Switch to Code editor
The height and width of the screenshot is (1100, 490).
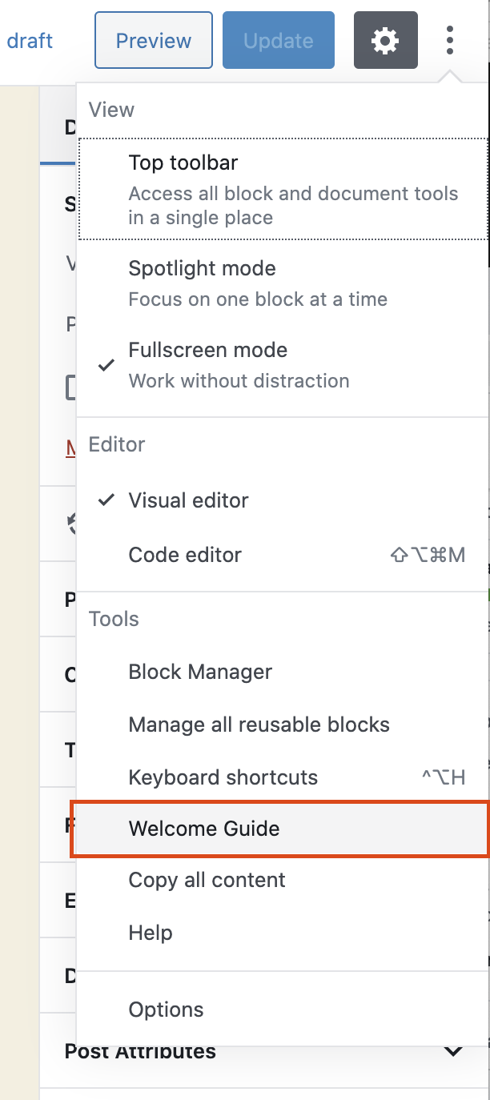coord(185,555)
